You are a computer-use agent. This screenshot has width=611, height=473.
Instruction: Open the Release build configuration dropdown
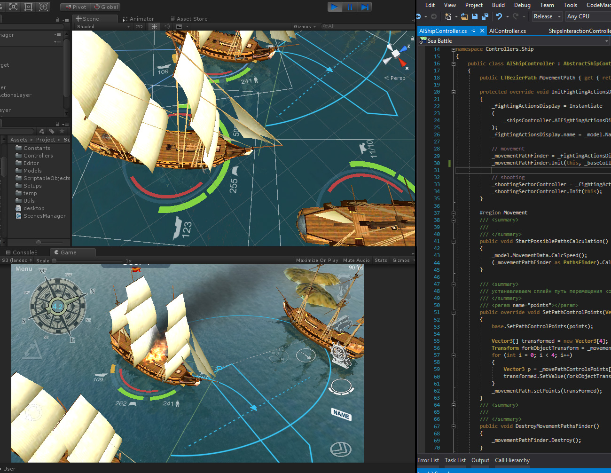point(546,16)
